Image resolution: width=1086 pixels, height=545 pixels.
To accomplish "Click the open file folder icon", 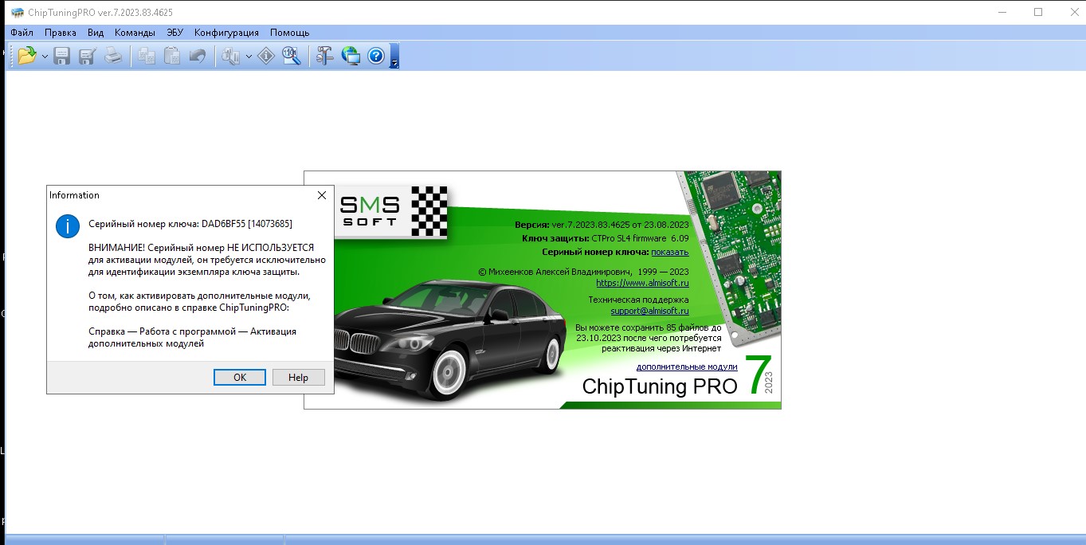I will click(27, 56).
